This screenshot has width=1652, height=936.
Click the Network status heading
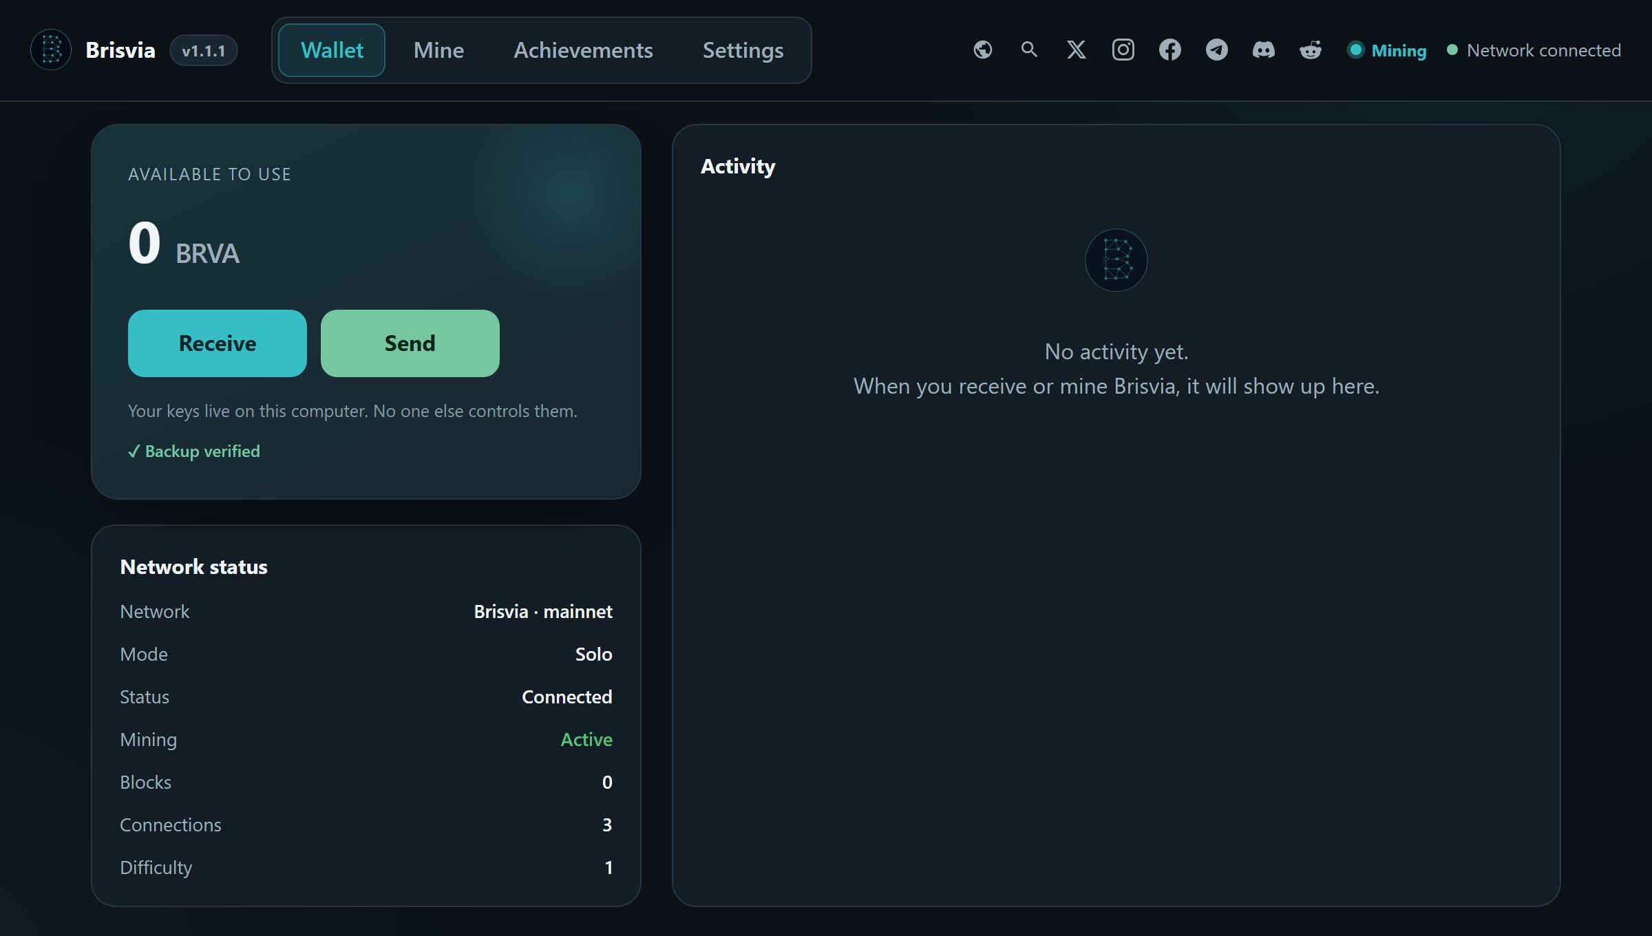194,566
